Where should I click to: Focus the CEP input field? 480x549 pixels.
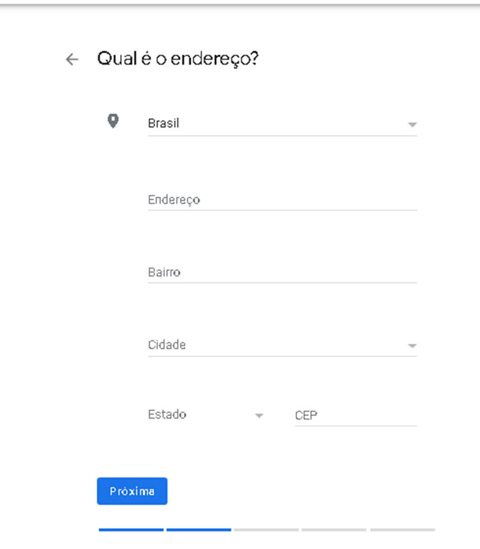356,415
